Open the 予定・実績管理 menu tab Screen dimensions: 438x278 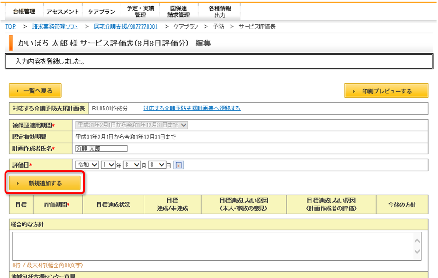click(140, 12)
